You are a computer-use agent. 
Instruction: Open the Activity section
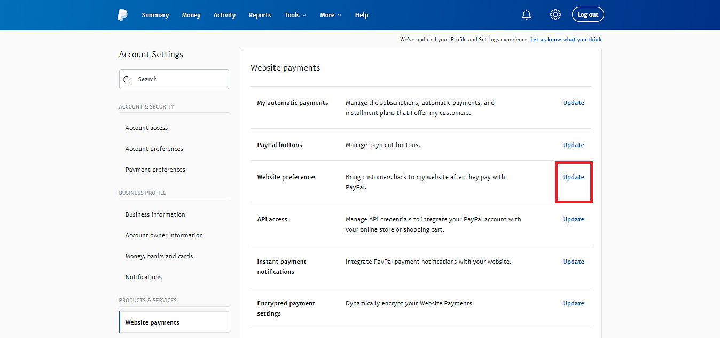pyautogui.click(x=224, y=15)
